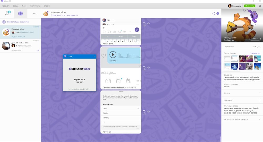Open the chats tab with unread badge
This screenshot has height=142, width=263.
pyautogui.click(x=7, y=13)
